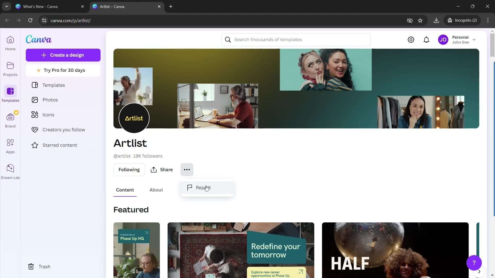Click the Artlist profile logo
Image resolution: width=495 pixels, height=278 pixels.
[134, 118]
